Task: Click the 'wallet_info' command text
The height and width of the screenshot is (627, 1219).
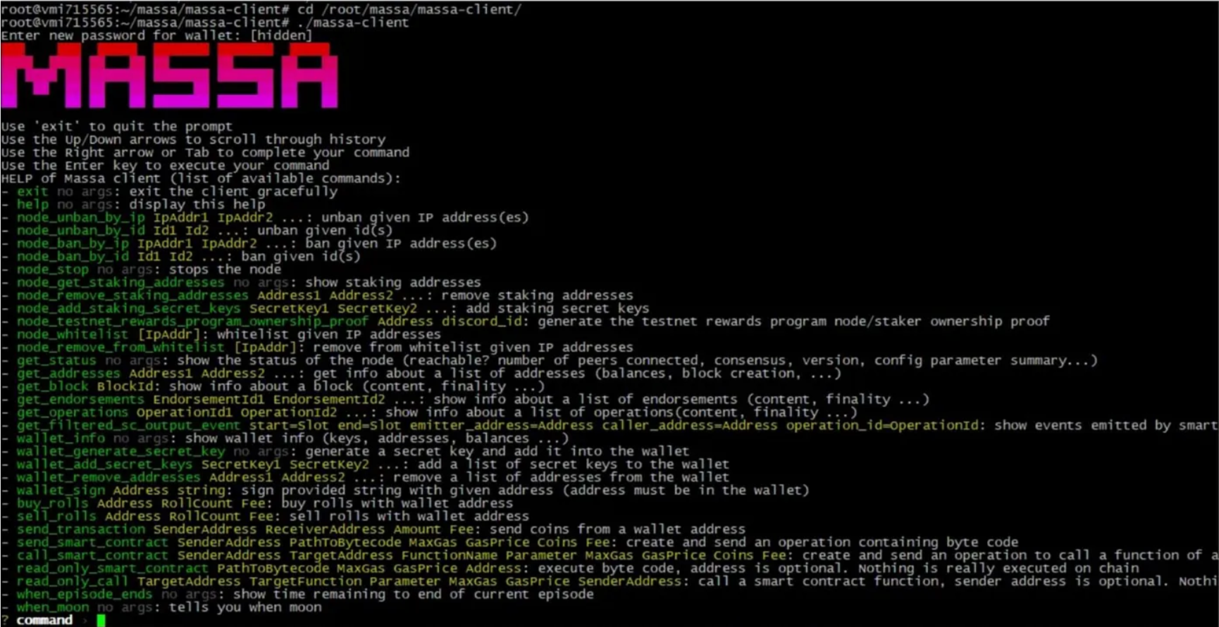Action: (x=61, y=438)
